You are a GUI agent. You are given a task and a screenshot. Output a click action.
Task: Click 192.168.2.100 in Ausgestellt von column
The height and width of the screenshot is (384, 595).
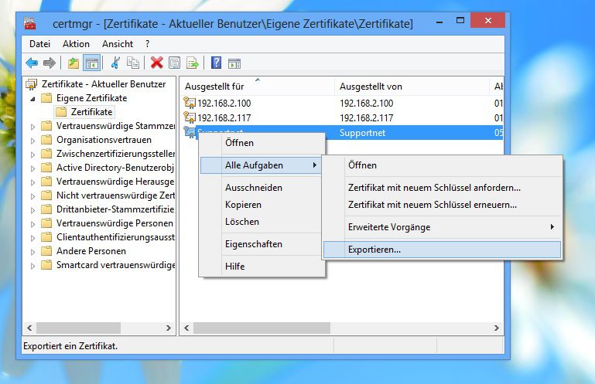tap(366, 103)
